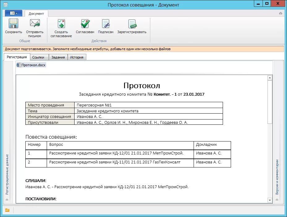Click the Докладчик column header
Image resolution: width=287 pixels, height=217 pixels.
click(x=212, y=145)
